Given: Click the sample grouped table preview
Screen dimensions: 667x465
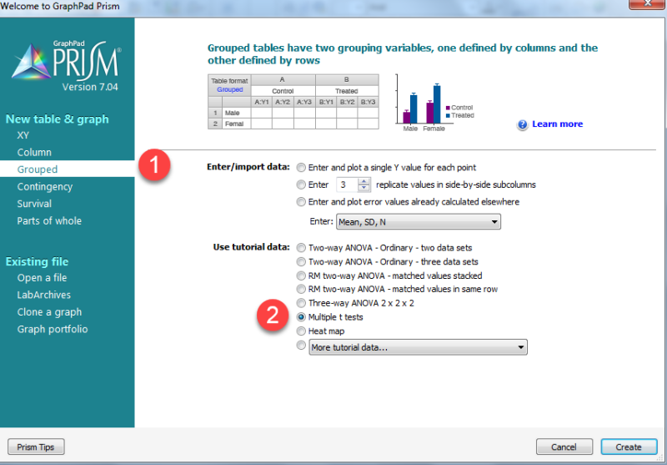Looking at the screenshot, I should [x=293, y=102].
